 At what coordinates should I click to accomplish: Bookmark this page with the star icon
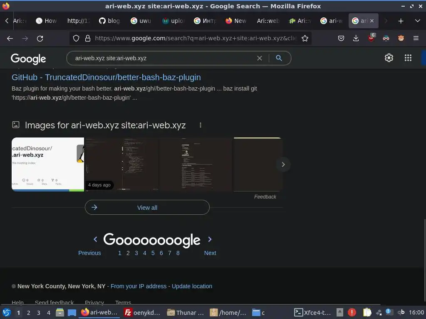(305, 39)
